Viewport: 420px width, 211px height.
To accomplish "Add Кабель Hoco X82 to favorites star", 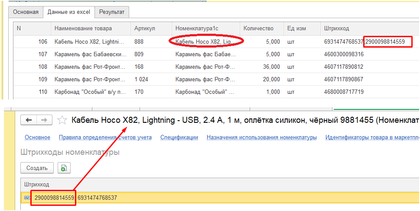I will click(x=62, y=120).
